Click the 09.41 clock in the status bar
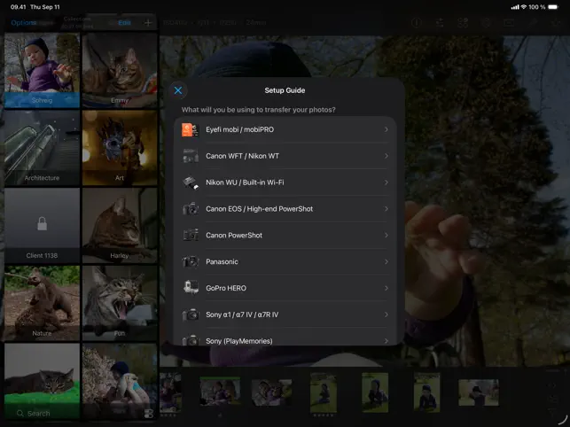570x427 pixels. pyautogui.click(x=19, y=7)
